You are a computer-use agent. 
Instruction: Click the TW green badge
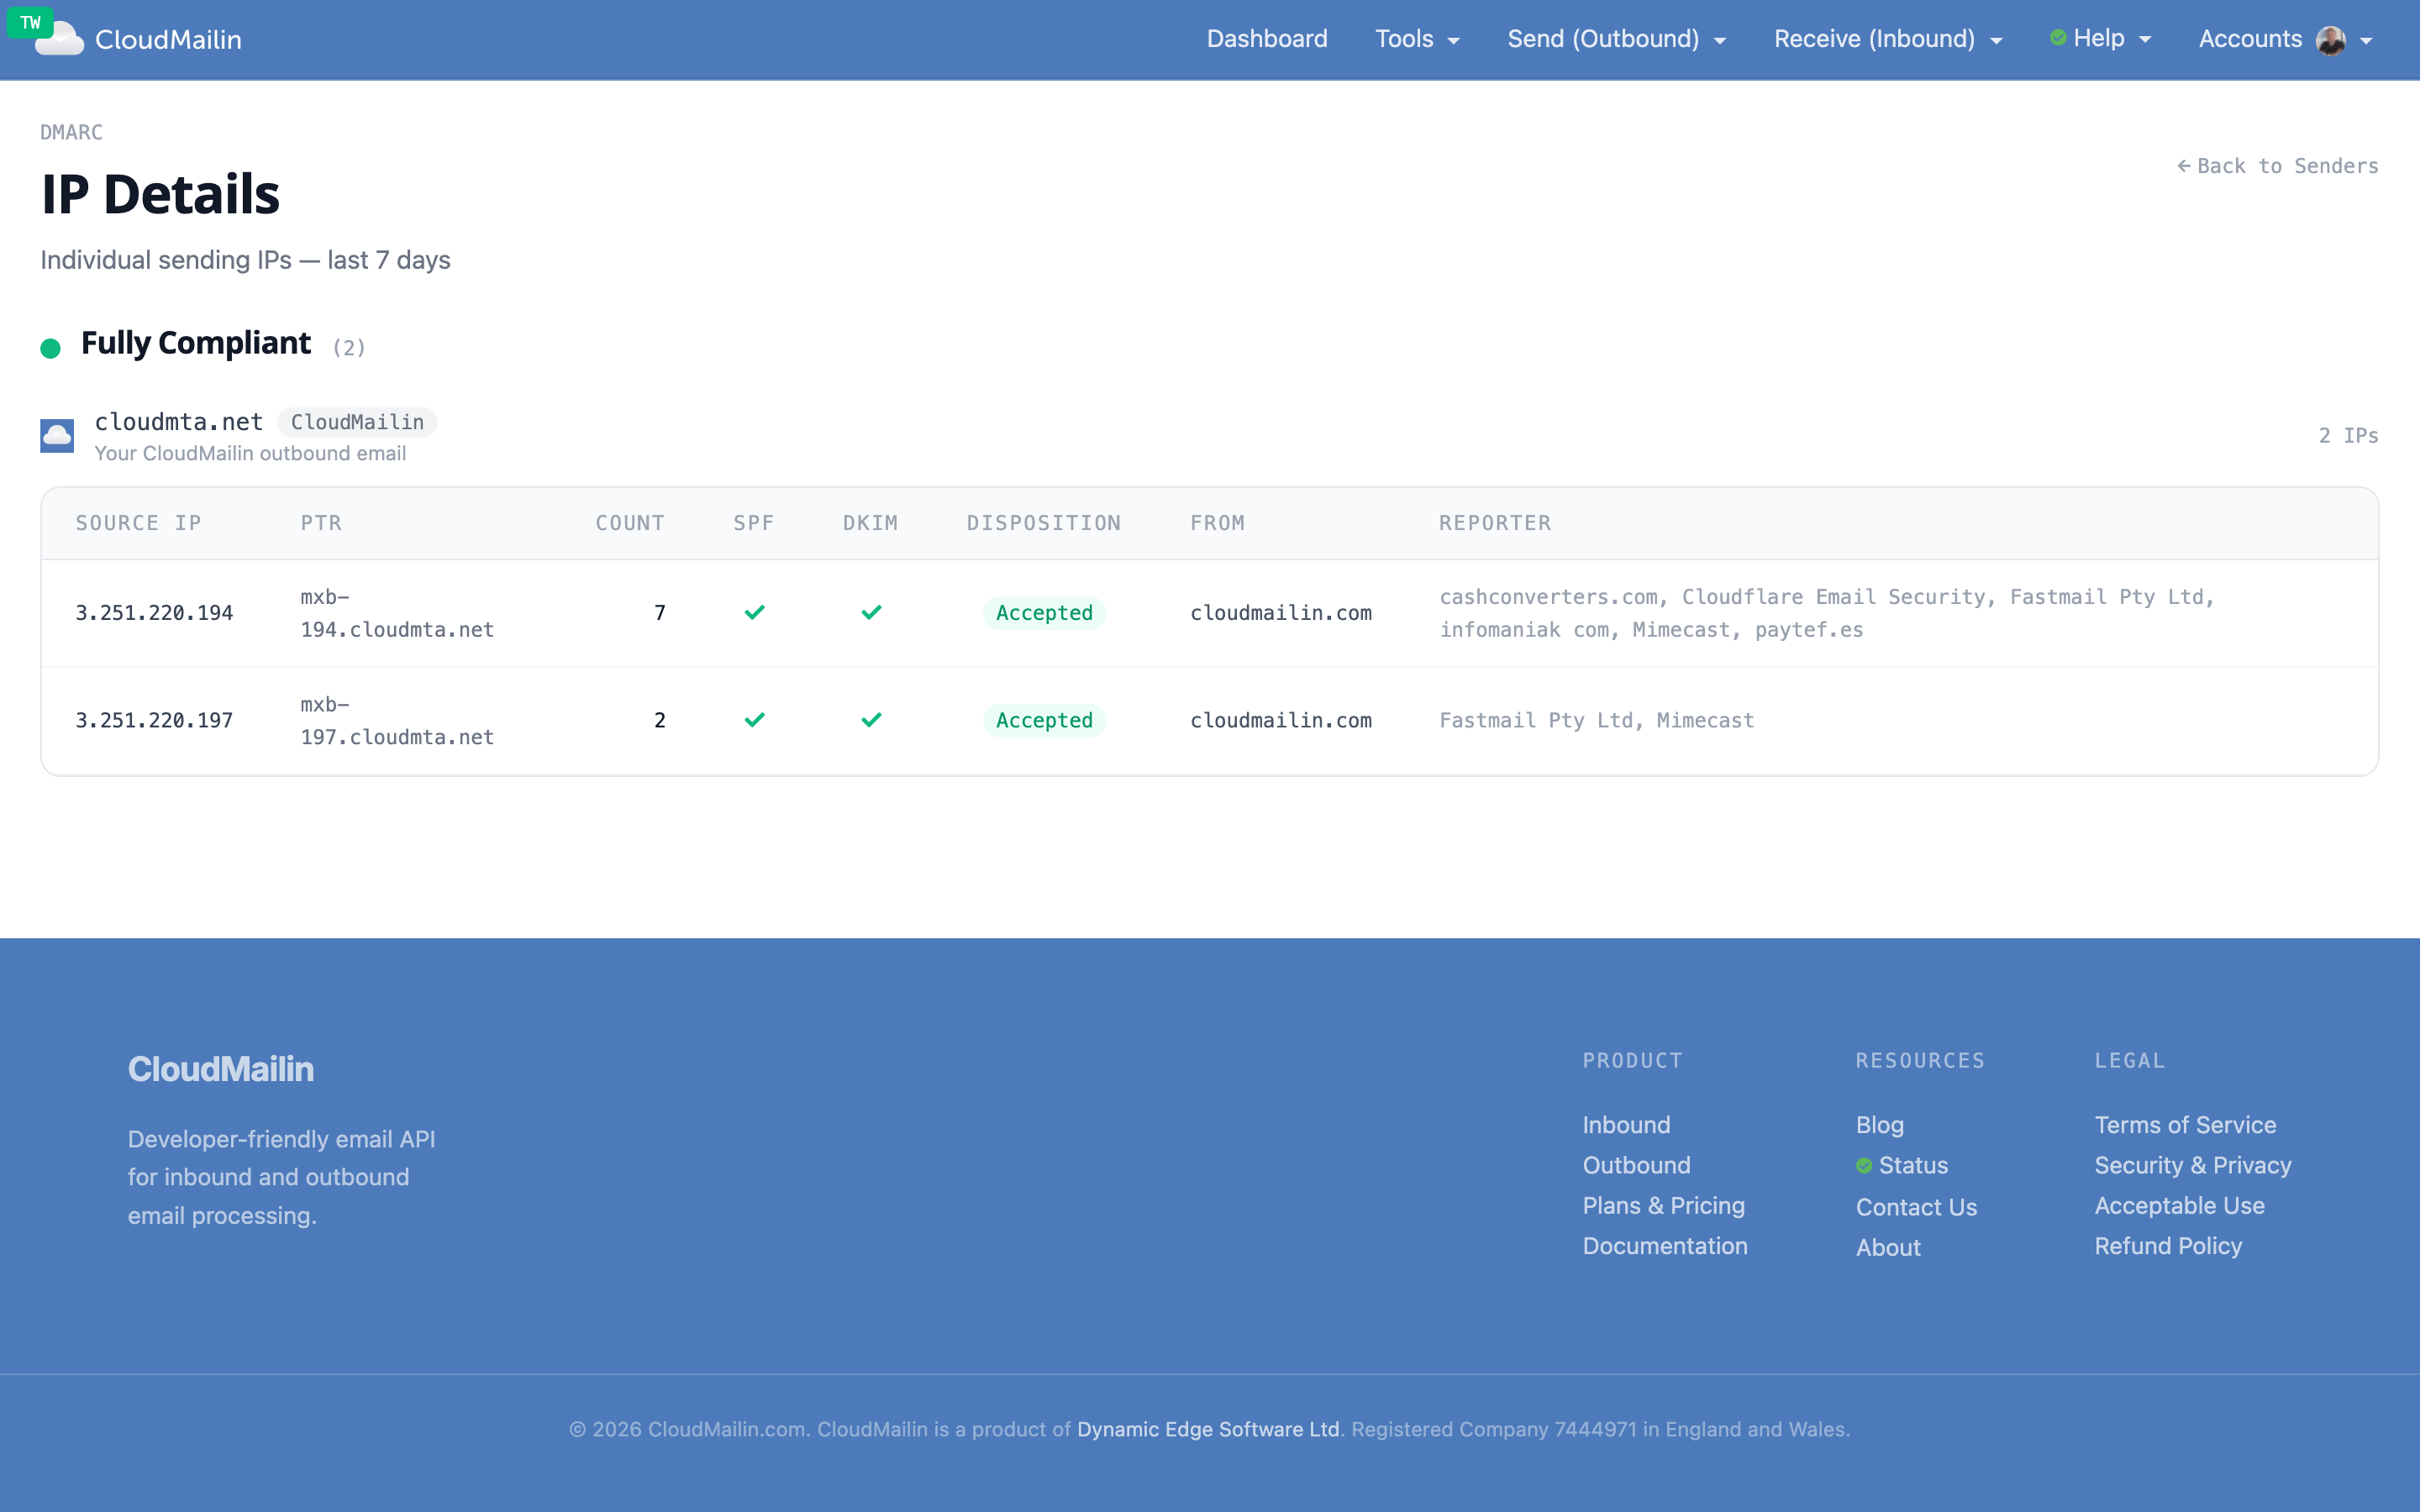coord(30,22)
